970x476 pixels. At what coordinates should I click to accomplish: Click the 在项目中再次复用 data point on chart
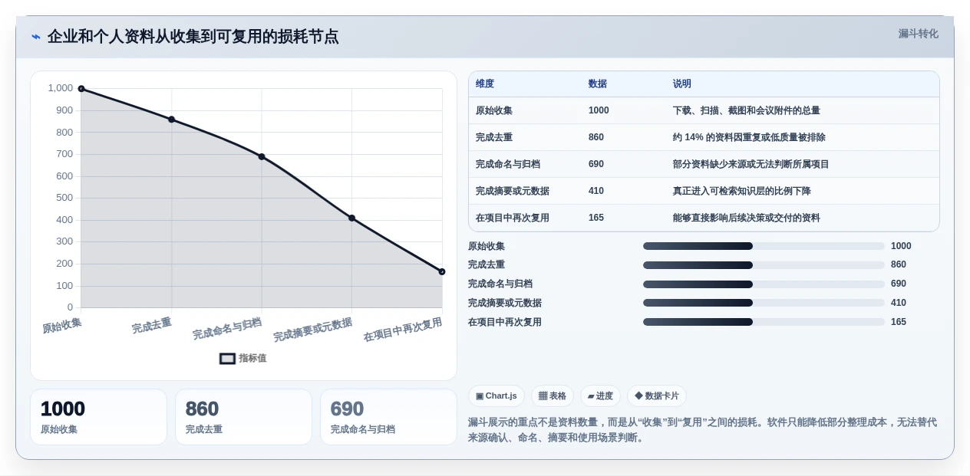click(442, 271)
